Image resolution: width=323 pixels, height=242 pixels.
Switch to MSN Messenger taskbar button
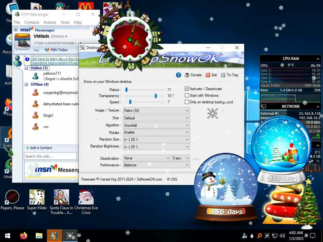(x=54, y=236)
